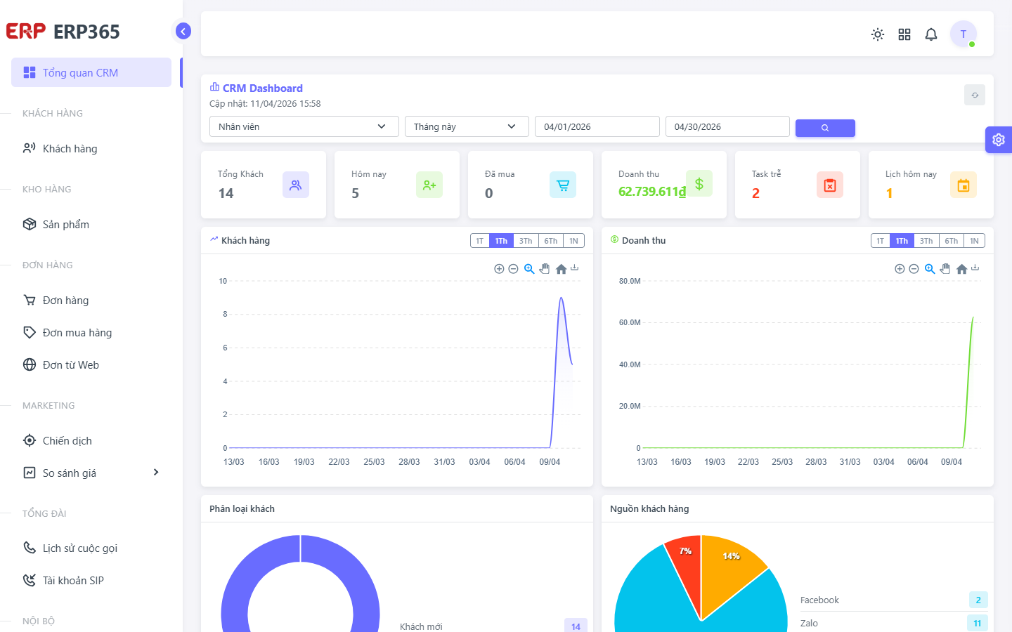Open download menu on Khách hàng chart
This screenshot has width=1012, height=632.
click(574, 268)
